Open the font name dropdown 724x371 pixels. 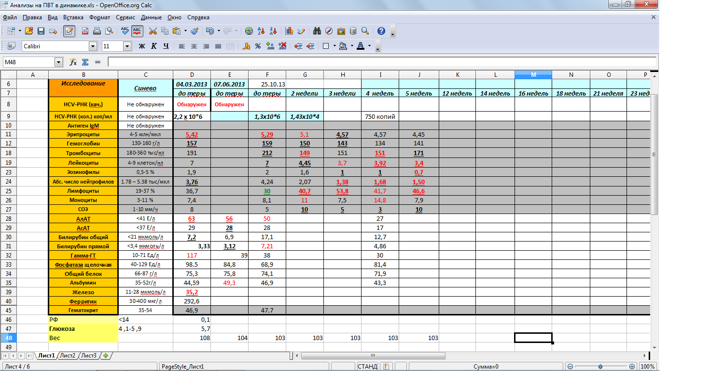[x=93, y=46]
